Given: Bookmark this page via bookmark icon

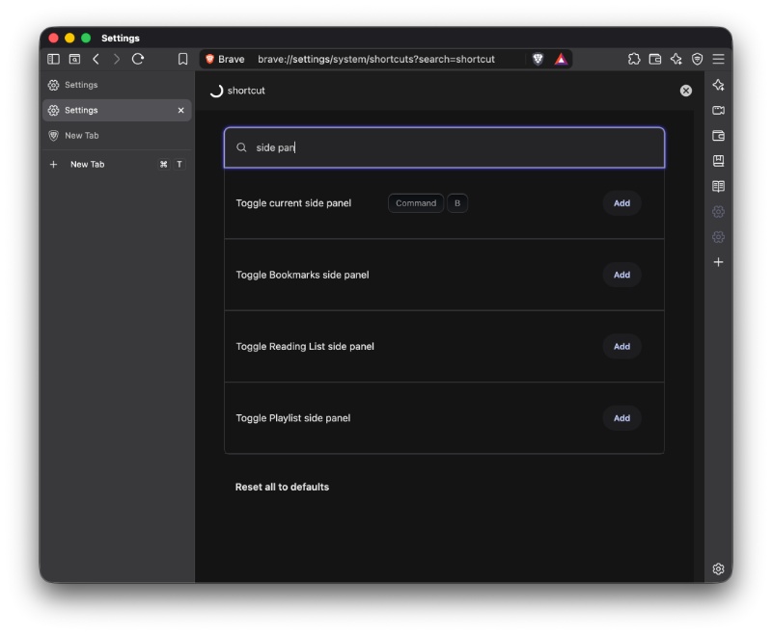Looking at the screenshot, I should 182,59.
